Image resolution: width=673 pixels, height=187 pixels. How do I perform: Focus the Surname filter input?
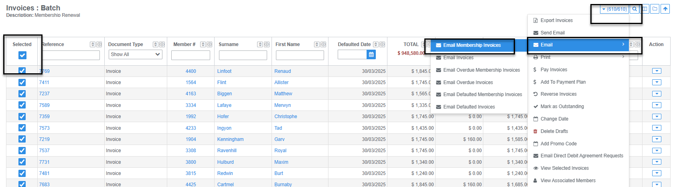click(243, 55)
